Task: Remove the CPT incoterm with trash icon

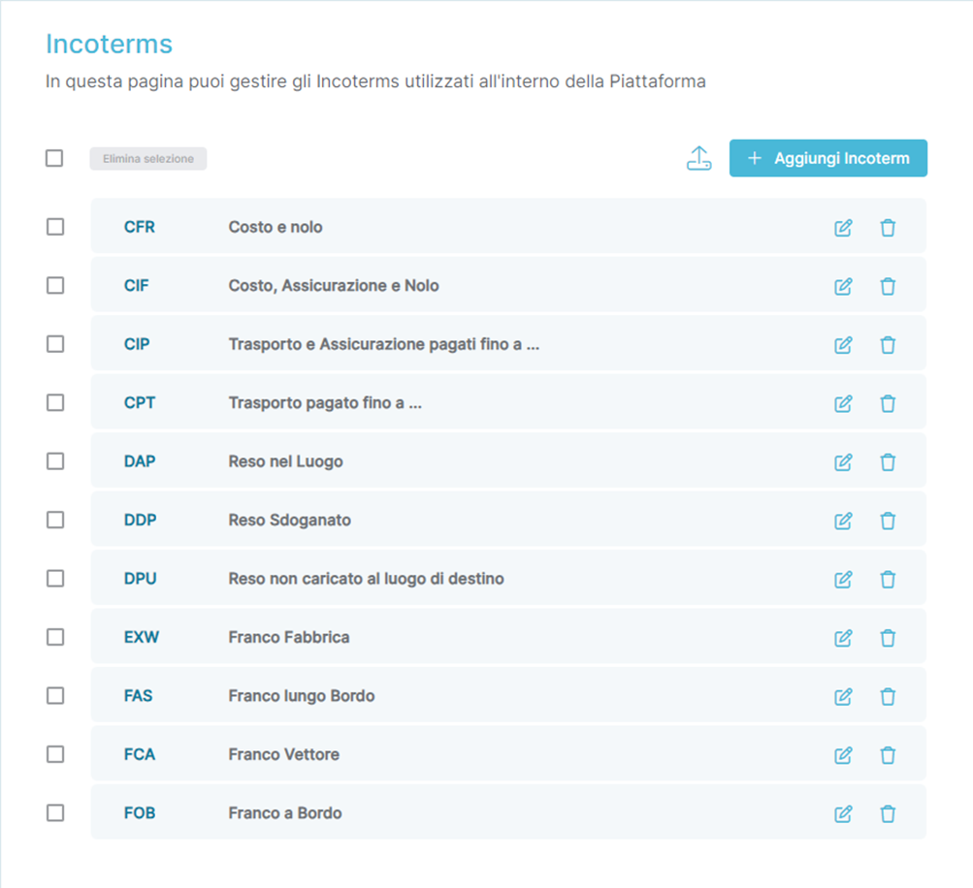Action: [888, 403]
